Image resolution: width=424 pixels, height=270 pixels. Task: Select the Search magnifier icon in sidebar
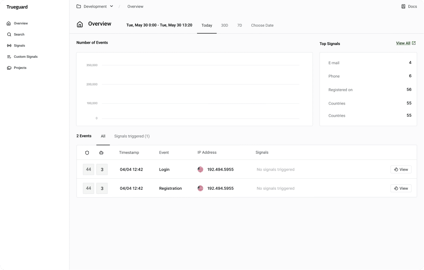pos(8,34)
